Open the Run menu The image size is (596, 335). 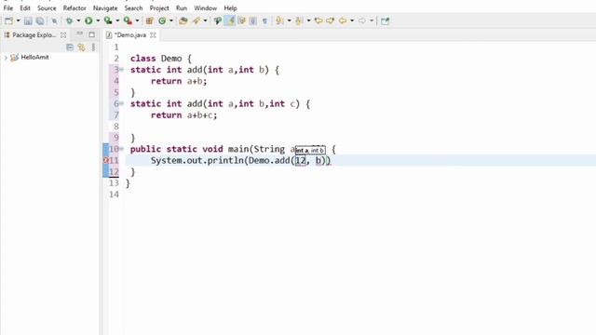(x=182, y=8)
